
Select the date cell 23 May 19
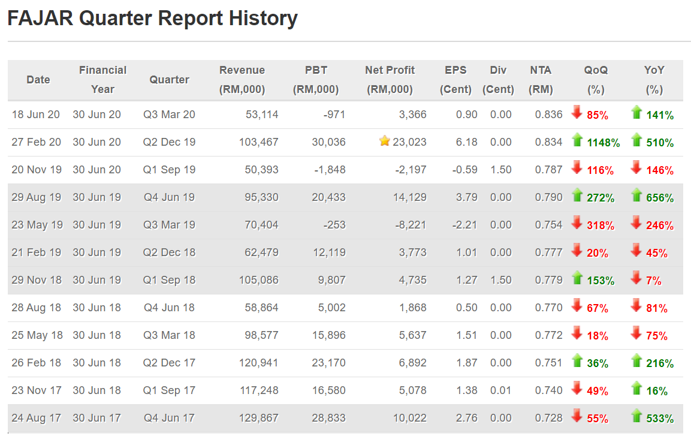38,225
